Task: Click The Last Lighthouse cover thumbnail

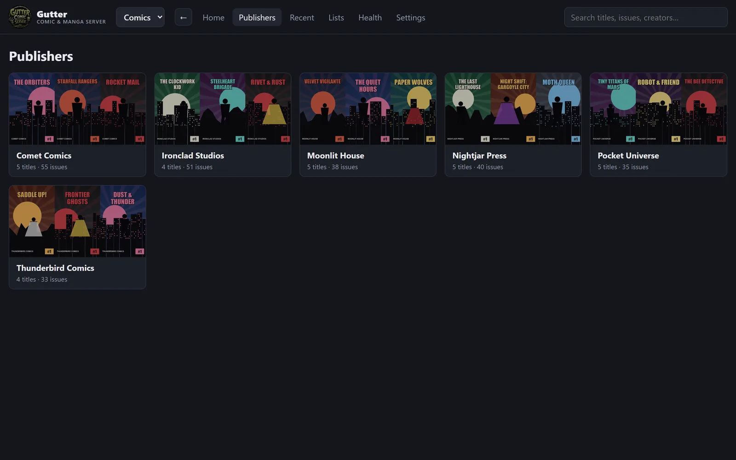Action: pyautogui.click(x=468, y=109)
